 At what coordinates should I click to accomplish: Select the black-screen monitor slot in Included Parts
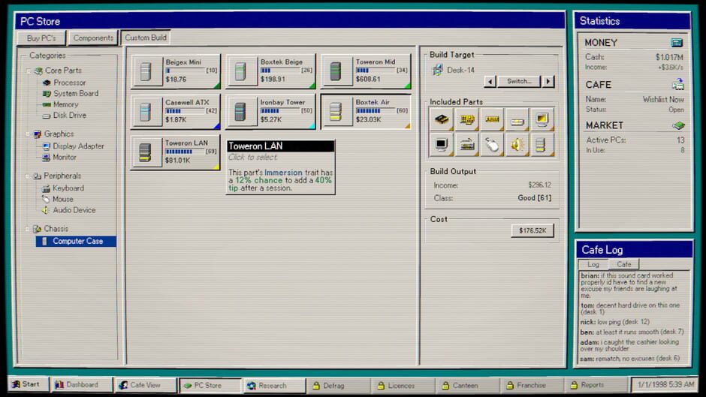coord(442,145)
